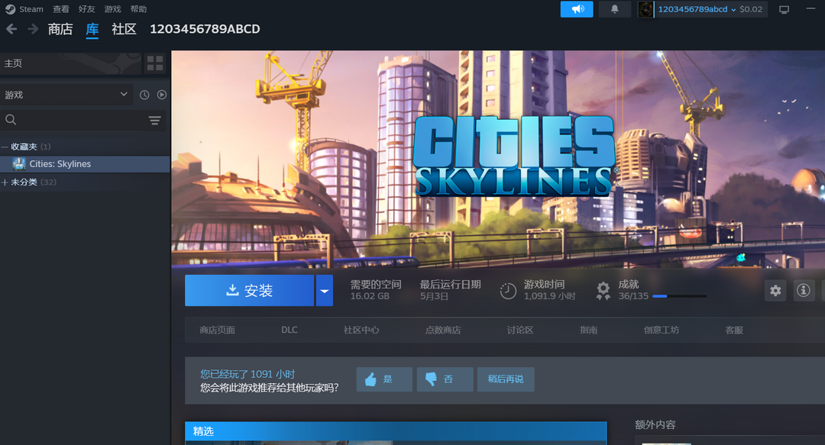Click the 稍后再说 button
825x445 pixels.
coord(506,379)
